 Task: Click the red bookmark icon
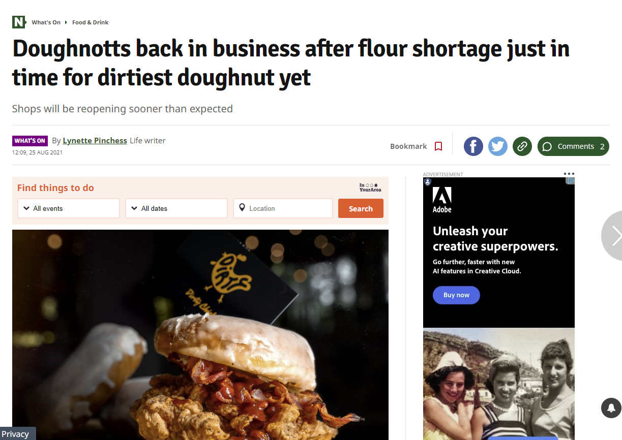438,146
